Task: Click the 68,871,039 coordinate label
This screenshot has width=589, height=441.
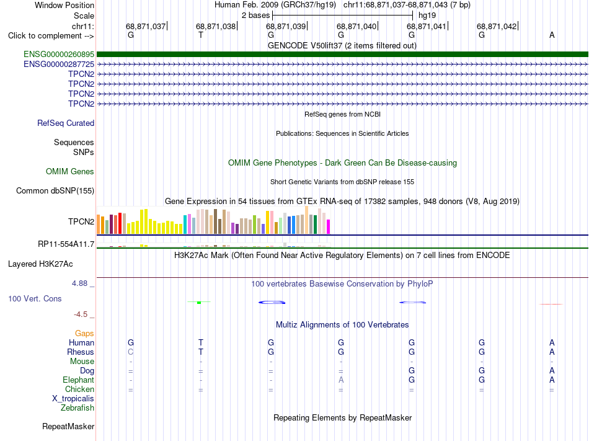Action: (286, 26)
